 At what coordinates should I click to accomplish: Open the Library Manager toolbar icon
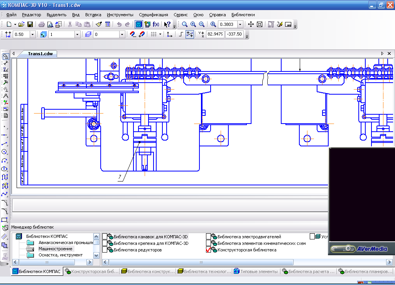point(138,24)
